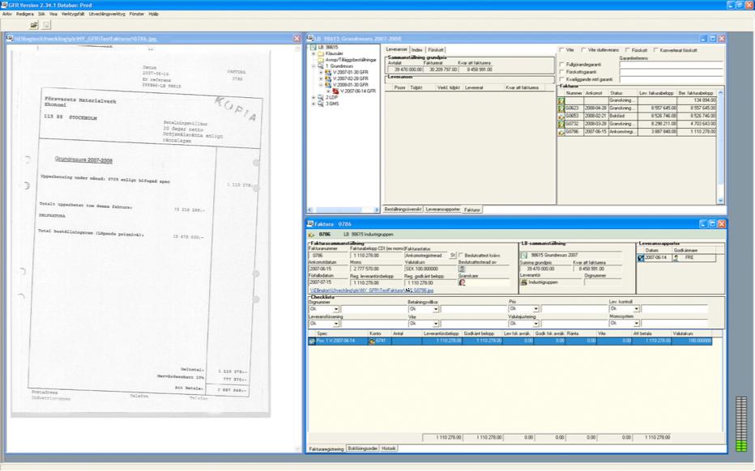Click the 3 GMS magnifier icon

[321, 104]
